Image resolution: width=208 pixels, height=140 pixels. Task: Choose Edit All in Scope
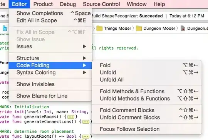[x=50, y=20]
